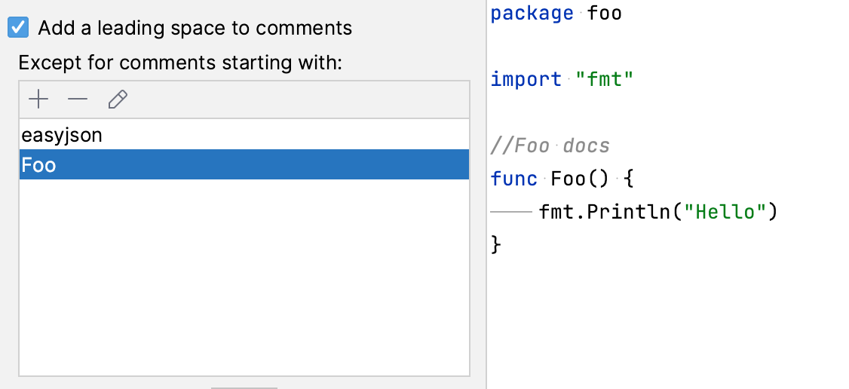Click the func keyword in the preview
The image size is (849, 389).
pos(513,179)
